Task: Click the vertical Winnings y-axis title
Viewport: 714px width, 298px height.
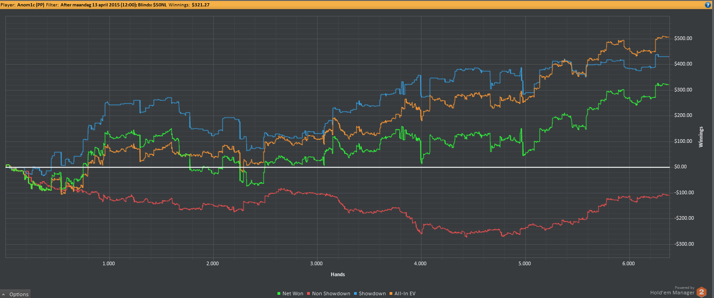Action: tap(701, 136)
